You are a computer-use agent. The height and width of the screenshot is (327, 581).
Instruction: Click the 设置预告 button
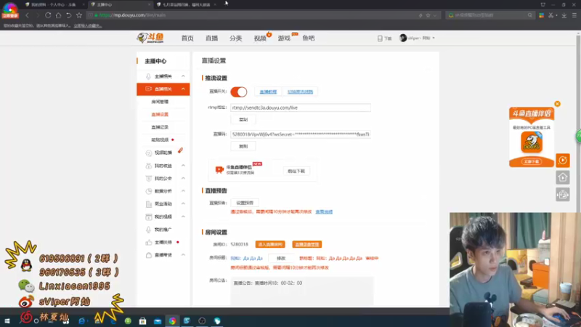coord(245,203)
